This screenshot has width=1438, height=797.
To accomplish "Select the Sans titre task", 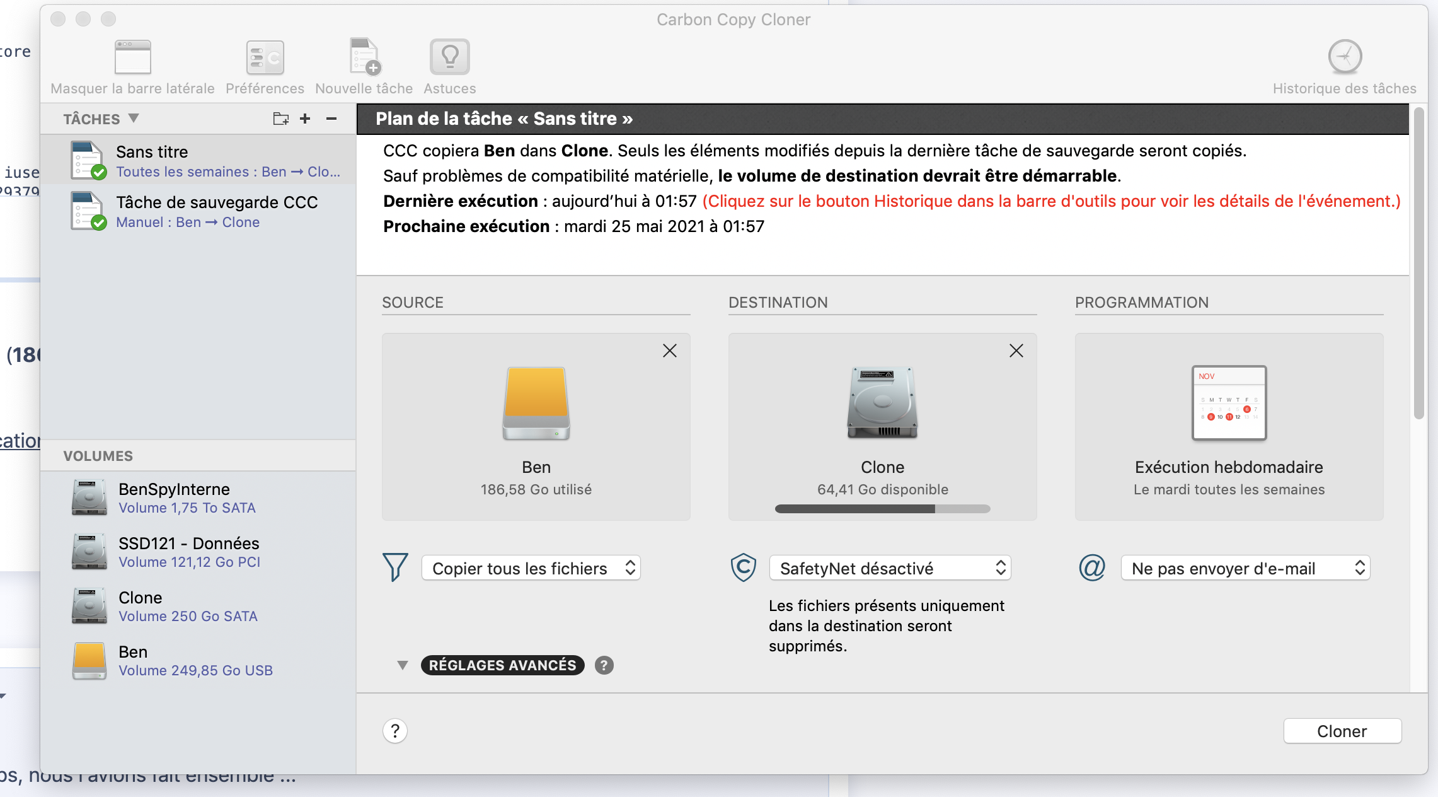I will [x=198, y=160].
